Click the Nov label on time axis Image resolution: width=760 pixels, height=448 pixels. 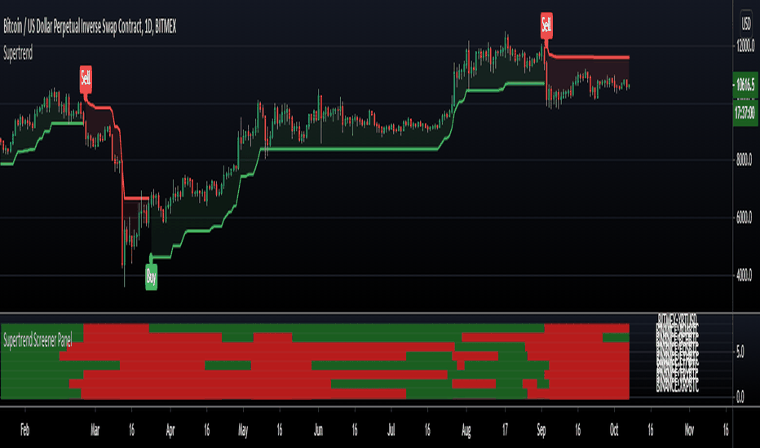(x=689, y=429)
